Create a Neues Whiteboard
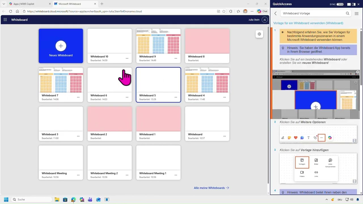The width and height of the screenshot is (363, 204). pos(61,46)
